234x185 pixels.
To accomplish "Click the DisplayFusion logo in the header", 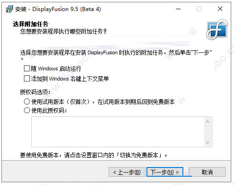I will (217, 29).
